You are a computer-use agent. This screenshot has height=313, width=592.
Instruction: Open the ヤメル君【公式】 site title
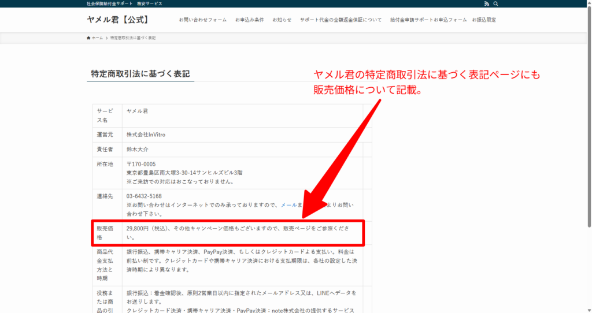[118, 20]
